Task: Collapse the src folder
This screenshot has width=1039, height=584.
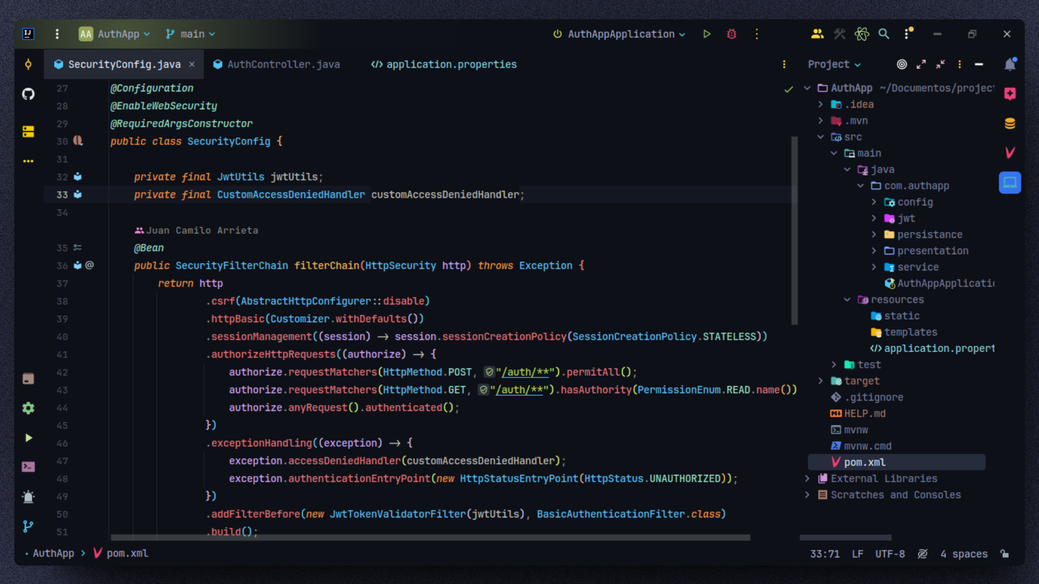Action: [820, 137]
